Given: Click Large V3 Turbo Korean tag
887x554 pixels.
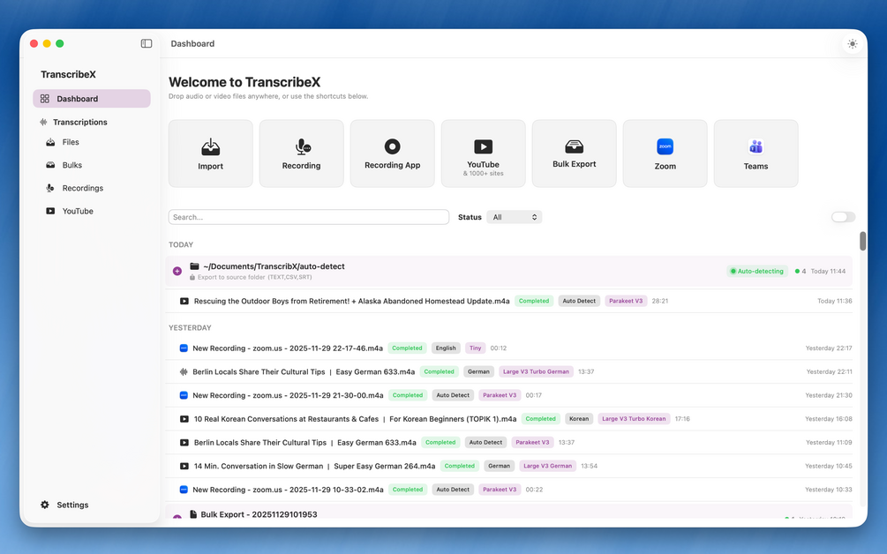Looking at the screenshot, I should 634,419.
